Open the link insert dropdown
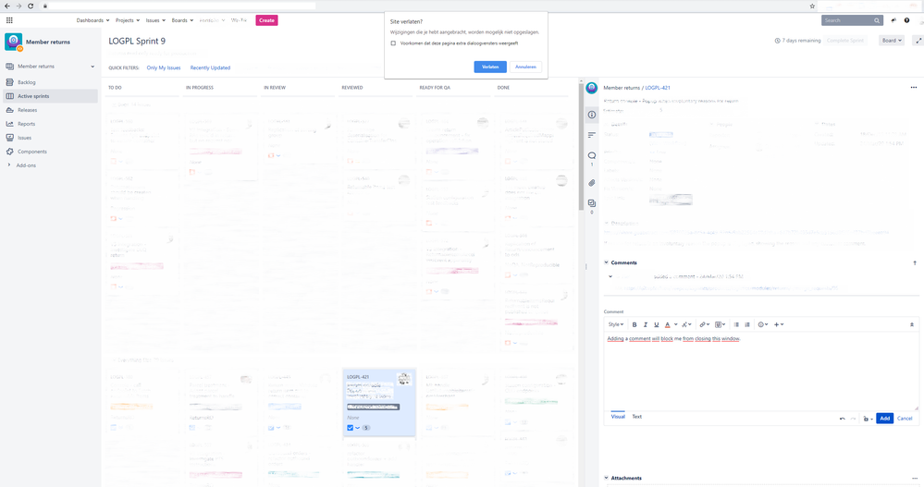 (704, 324)
